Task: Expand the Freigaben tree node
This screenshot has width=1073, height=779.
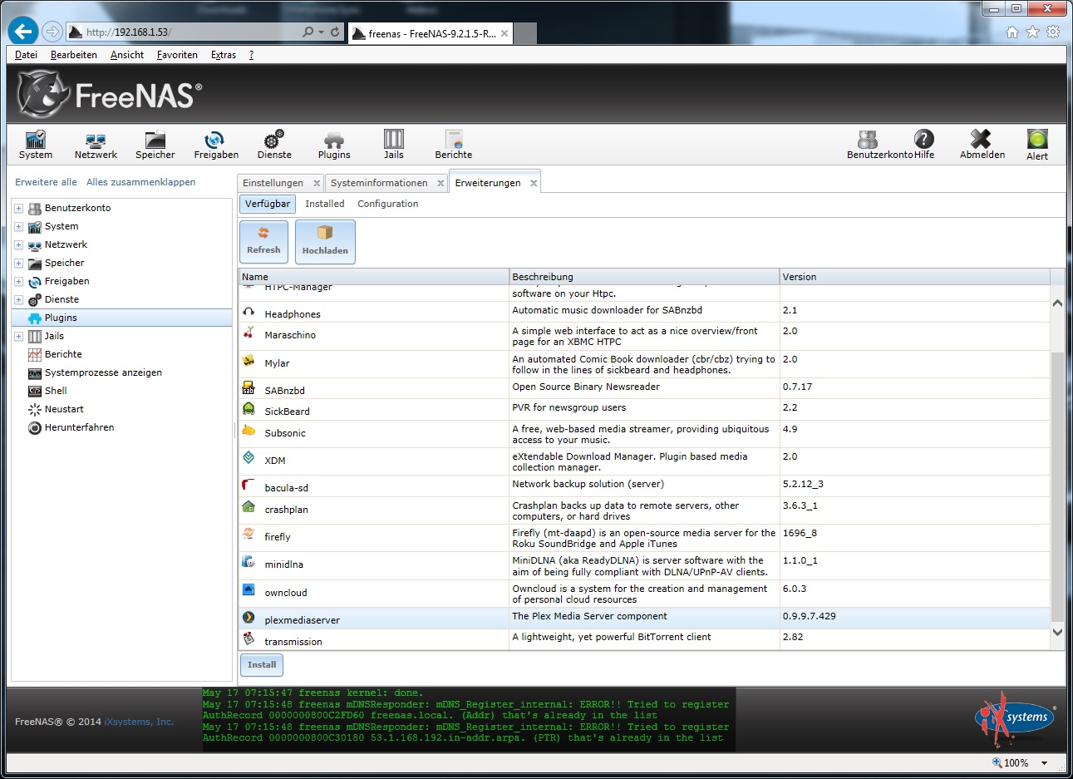Action: [x=18, y=281]
